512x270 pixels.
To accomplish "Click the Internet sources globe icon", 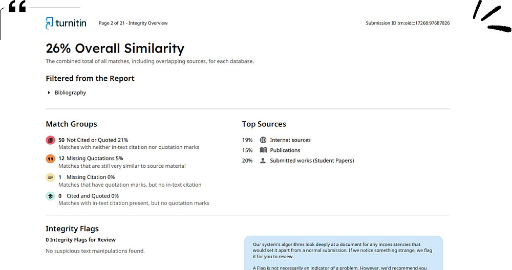I will point(263,140).
